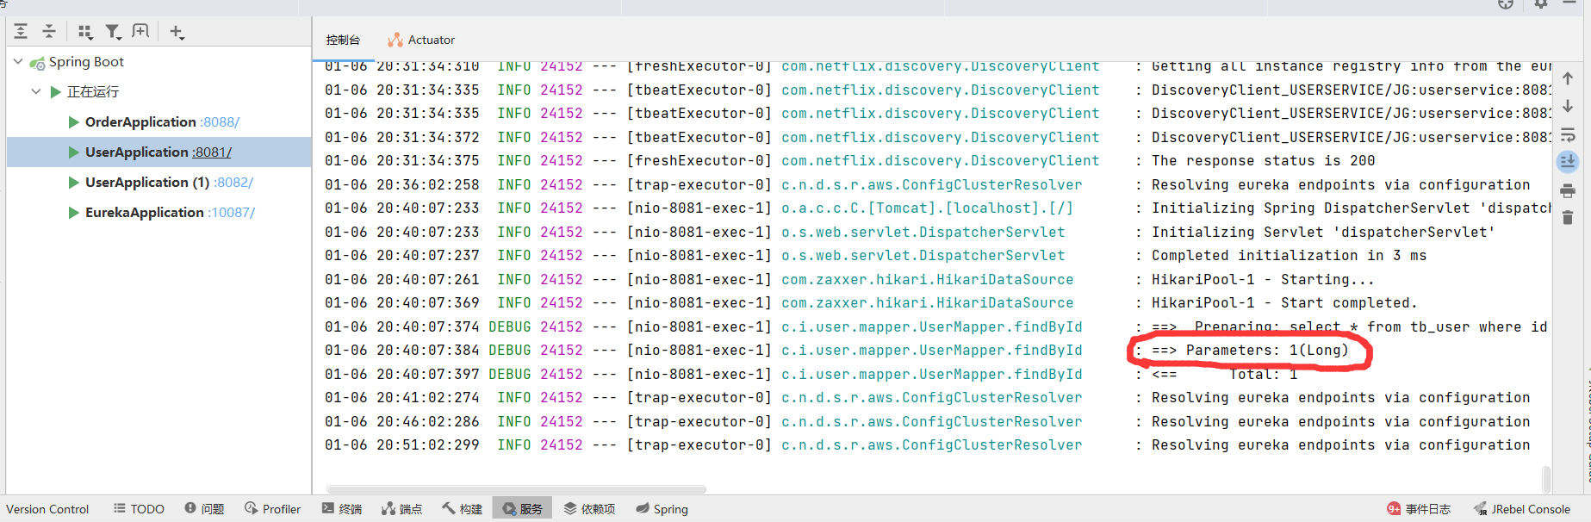Open the JRebel Console
This screenshot has width=1591, height=522.
point(1522,509)
